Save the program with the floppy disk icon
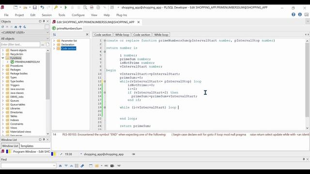Image resolution: width=310 pixels, height=174 pixels. (x=34, y=8)
